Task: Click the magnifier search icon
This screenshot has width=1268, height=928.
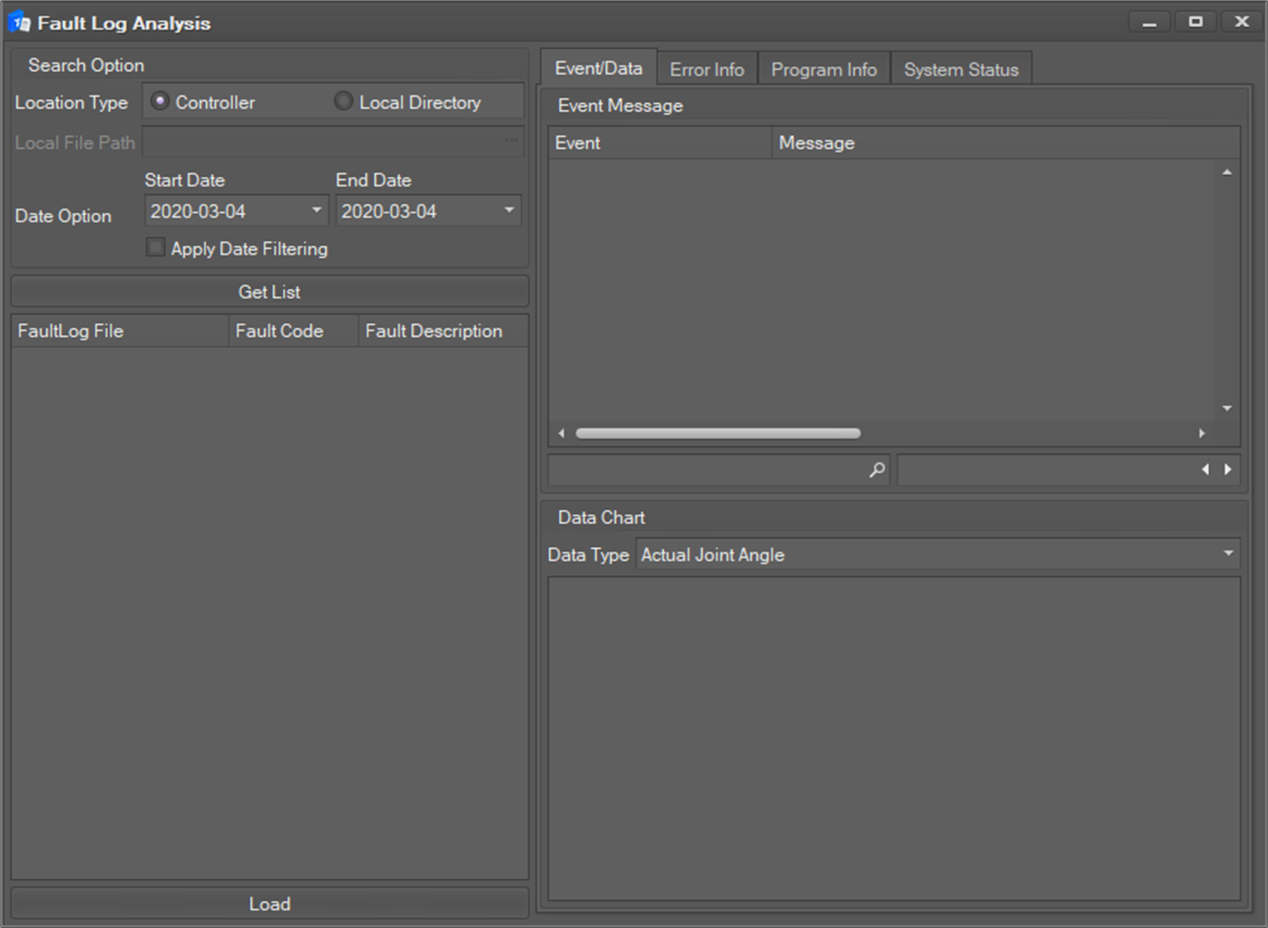Action: tap(876, 470)
